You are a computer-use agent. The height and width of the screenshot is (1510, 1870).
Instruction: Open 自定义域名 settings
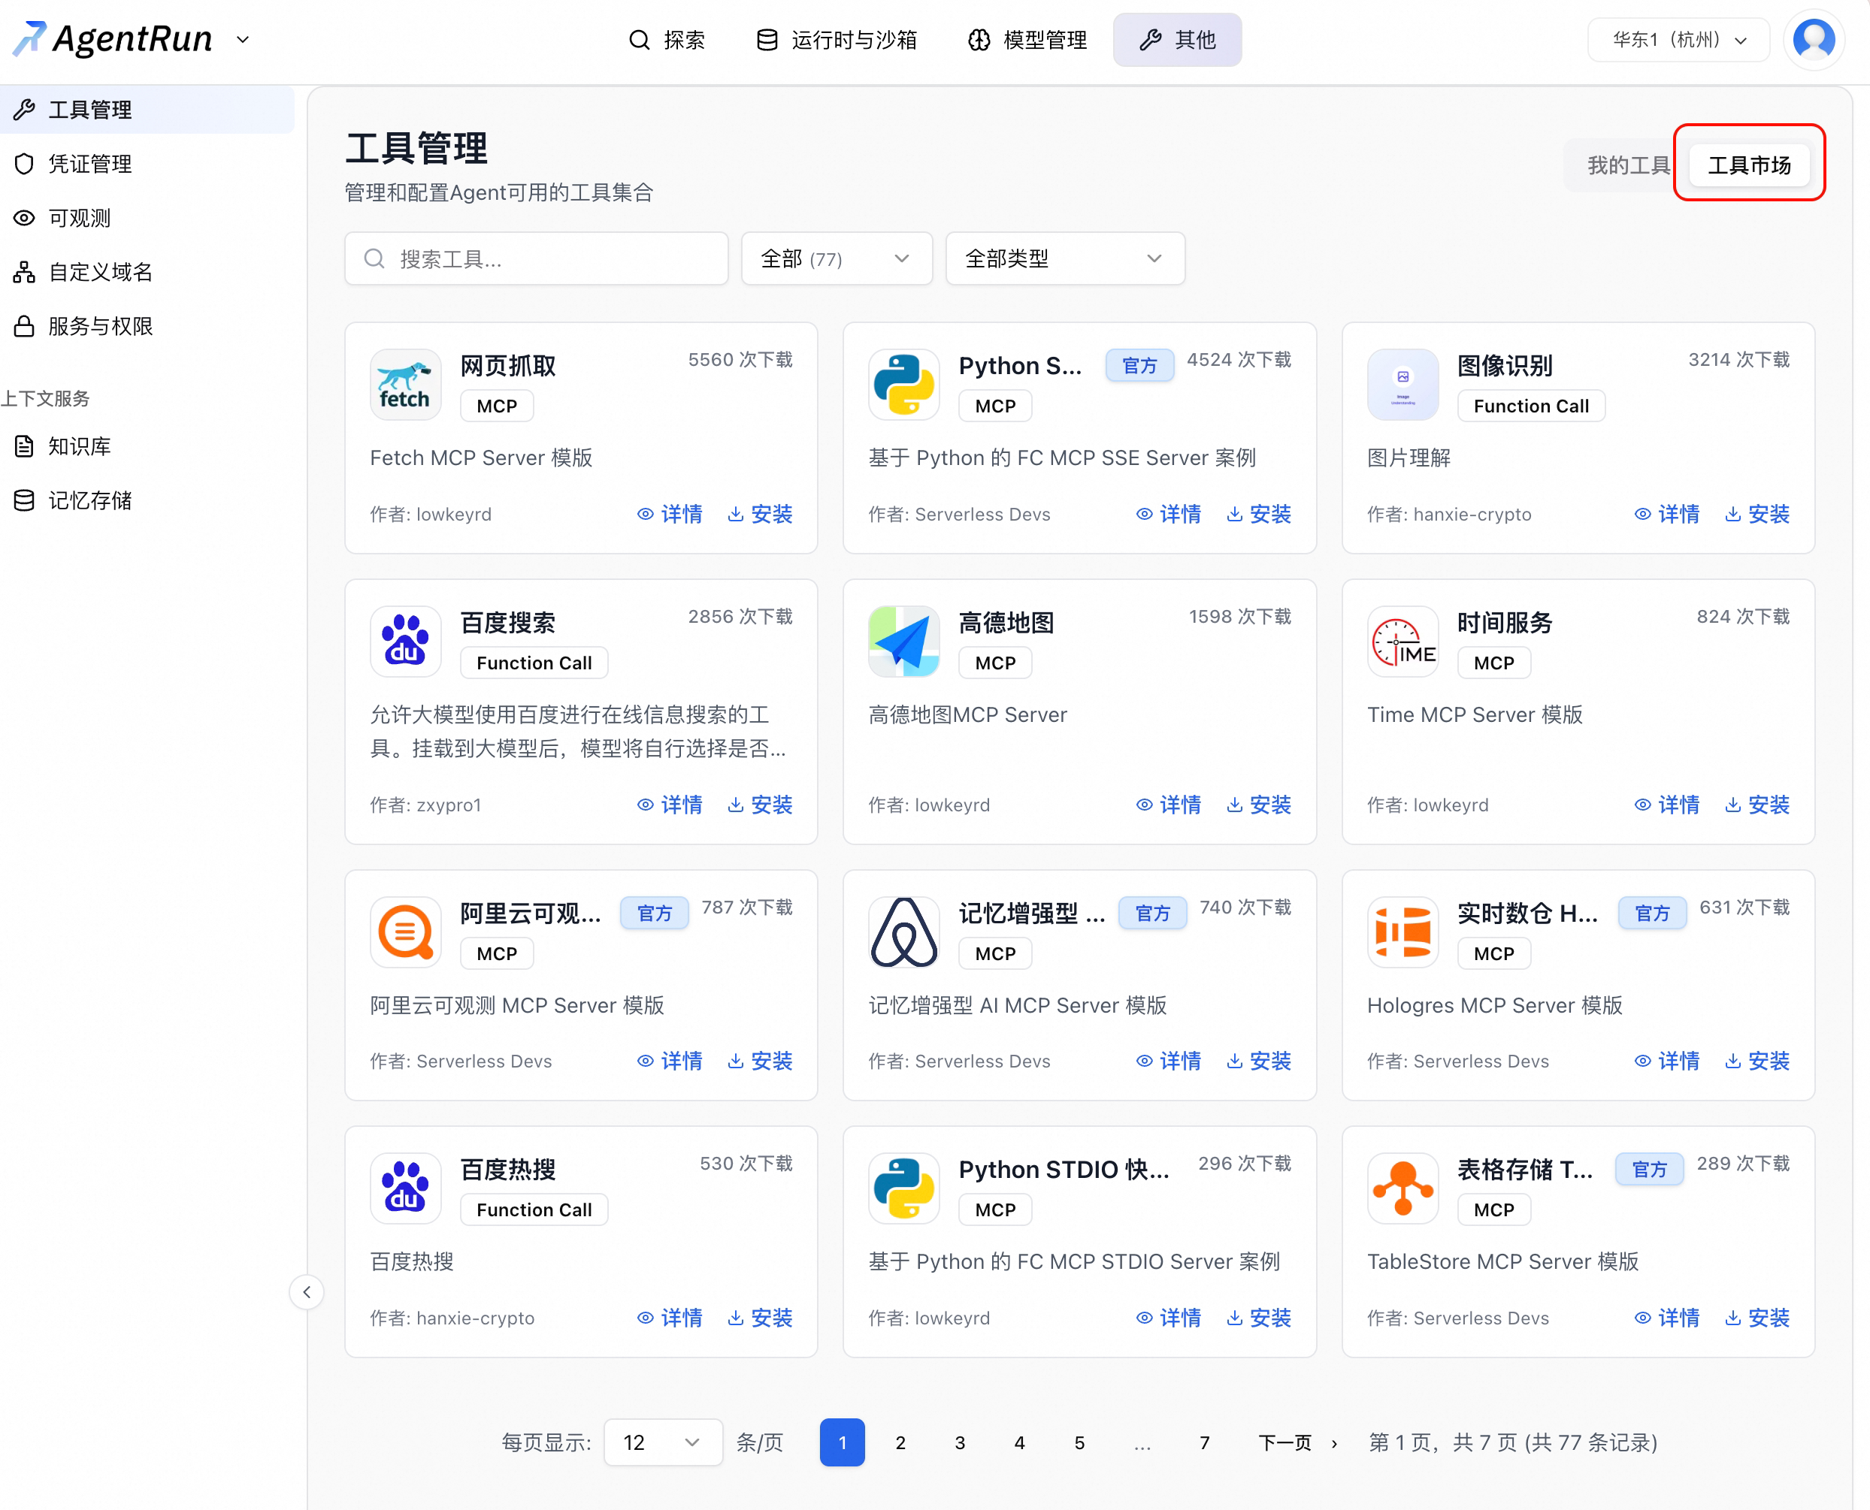[98, 272]
